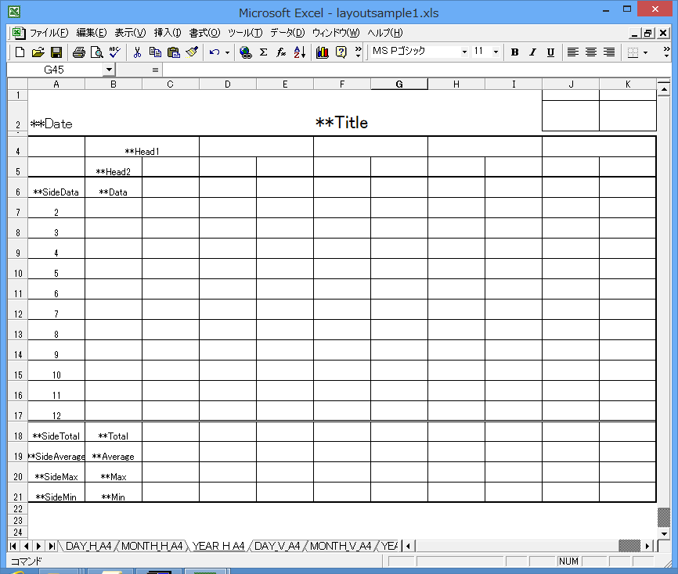Image resolution: width=678 pixels, height=574 pixels.
Task: Toggle Bold formatting button
Action: (x=514, y=52)
